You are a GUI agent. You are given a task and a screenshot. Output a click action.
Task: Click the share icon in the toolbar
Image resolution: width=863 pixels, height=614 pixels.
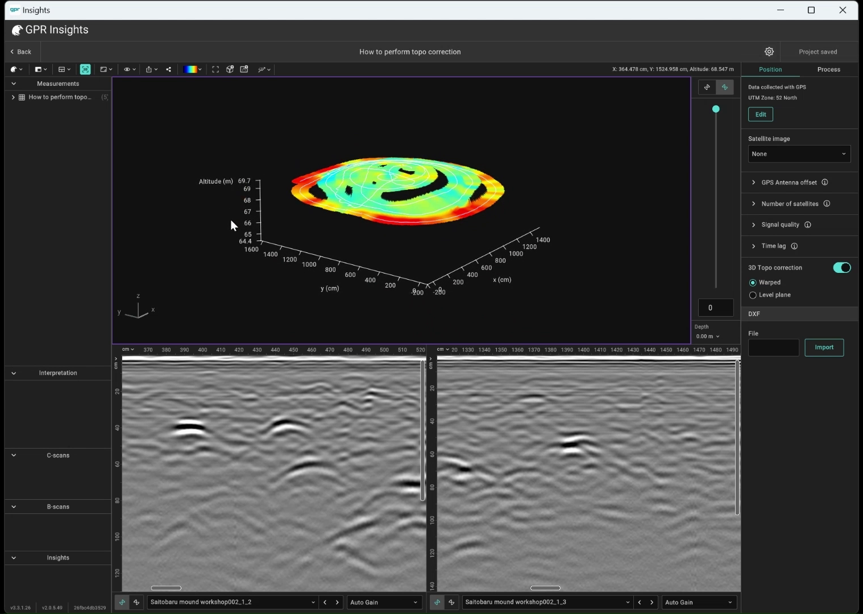(x=168, y=69)
